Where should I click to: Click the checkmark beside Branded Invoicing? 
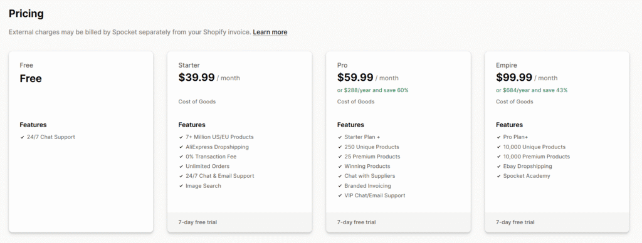tap(340, 186)
